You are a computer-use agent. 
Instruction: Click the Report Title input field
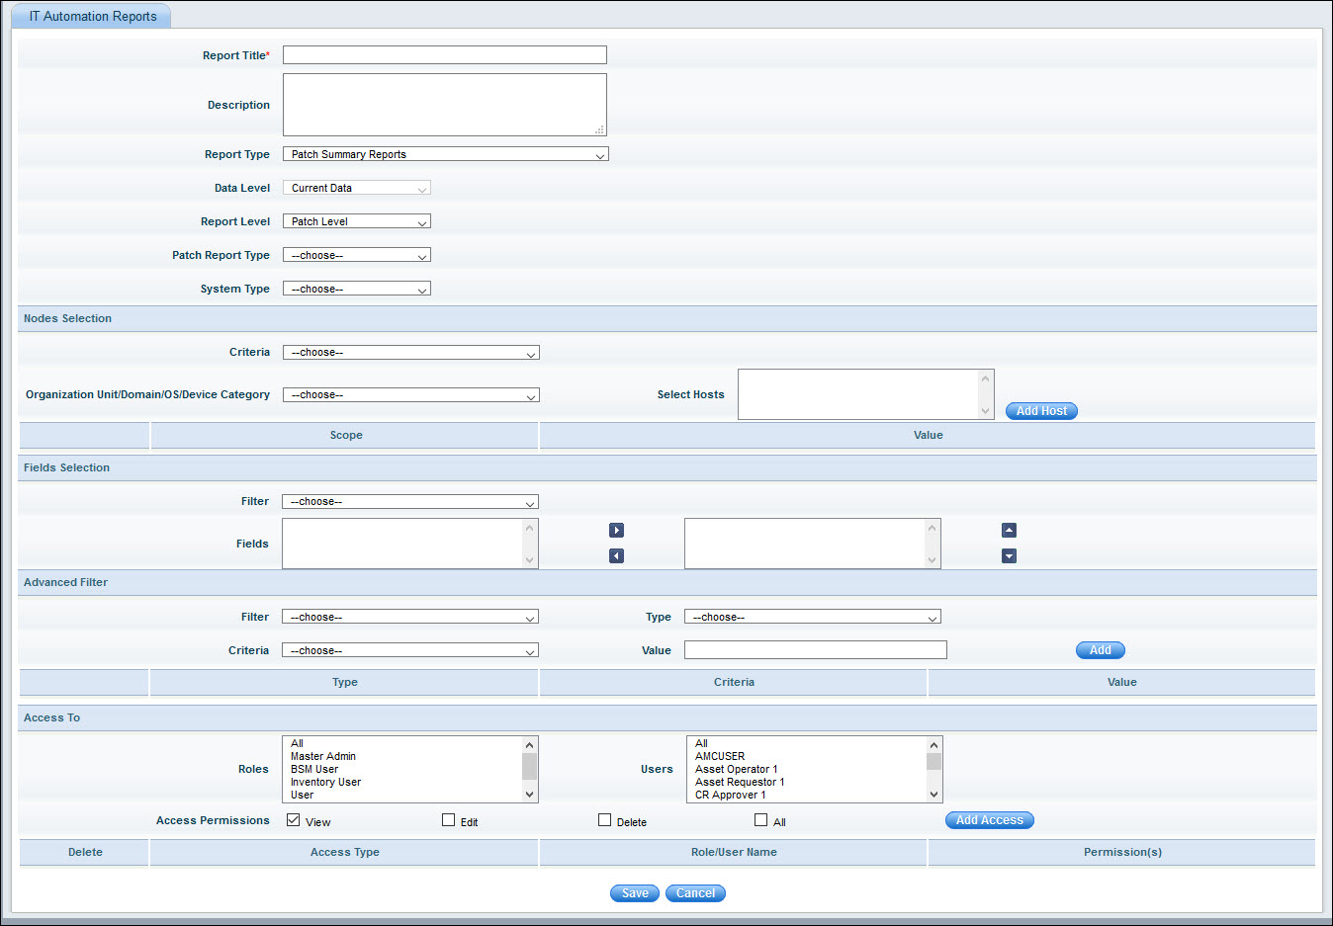point(444,54)
